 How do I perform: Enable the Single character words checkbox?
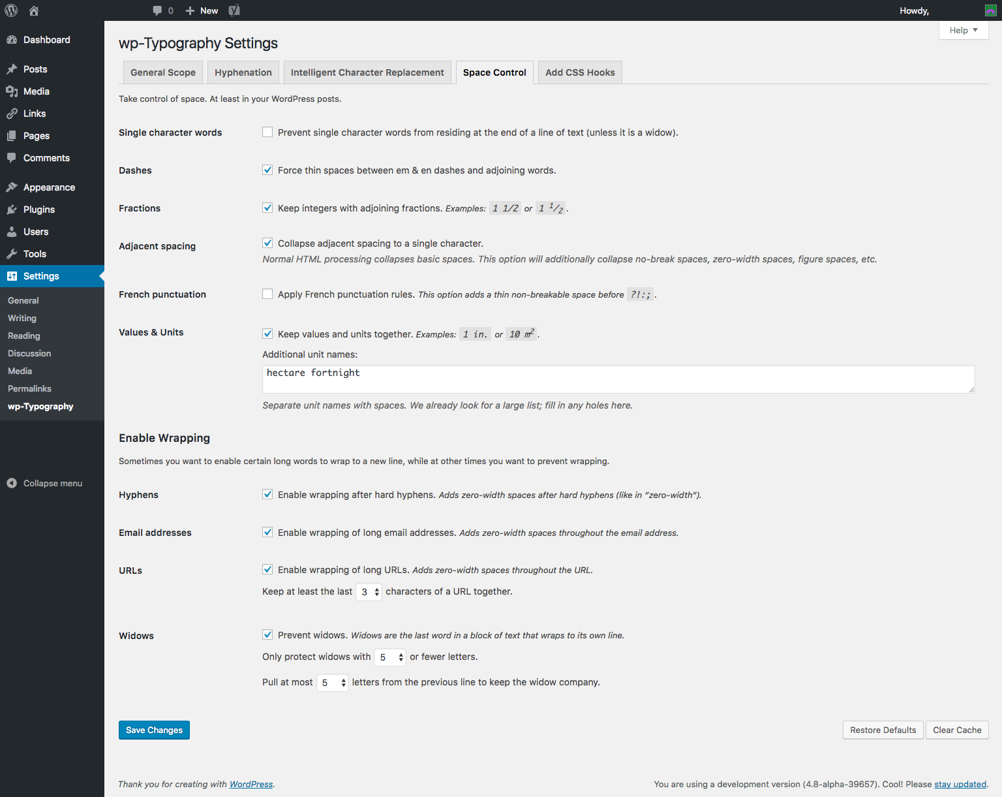(267, 132)
